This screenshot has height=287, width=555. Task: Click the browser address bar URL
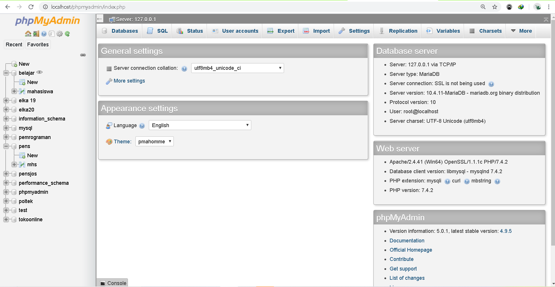(x=88, y=7)
